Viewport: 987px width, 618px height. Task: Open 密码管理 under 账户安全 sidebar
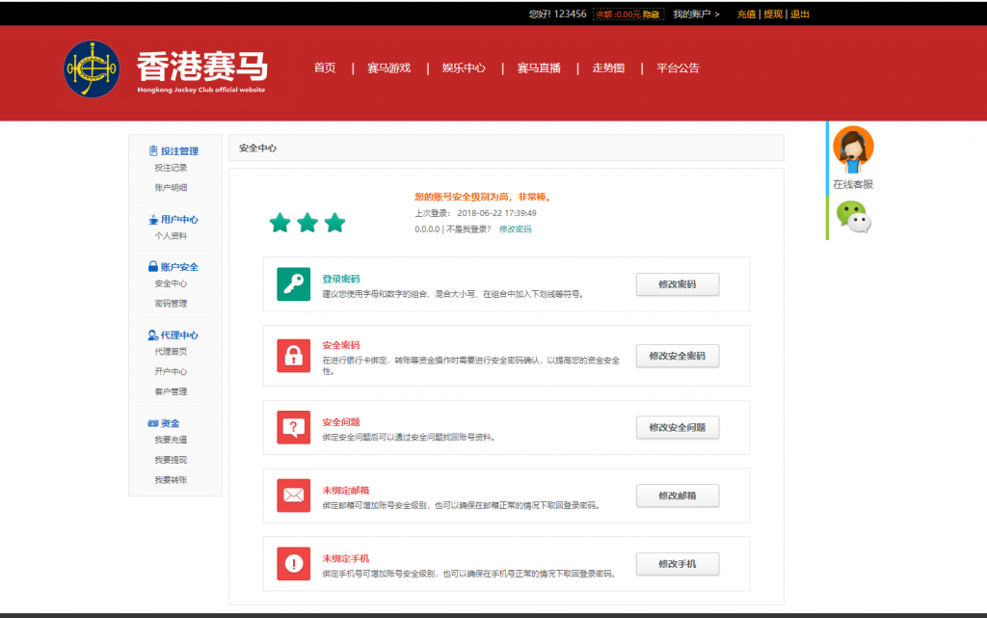click(171, 304)
